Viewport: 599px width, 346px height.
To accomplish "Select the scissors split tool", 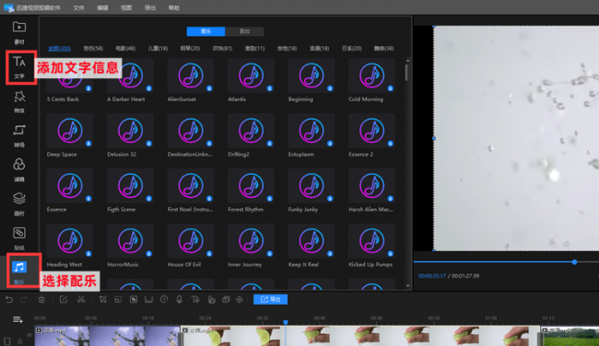I will pyautogui.click(x=81, y=300).
